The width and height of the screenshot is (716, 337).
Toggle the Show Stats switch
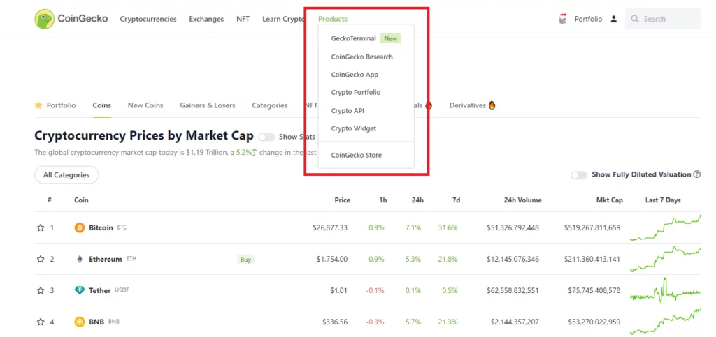(266, 137)
